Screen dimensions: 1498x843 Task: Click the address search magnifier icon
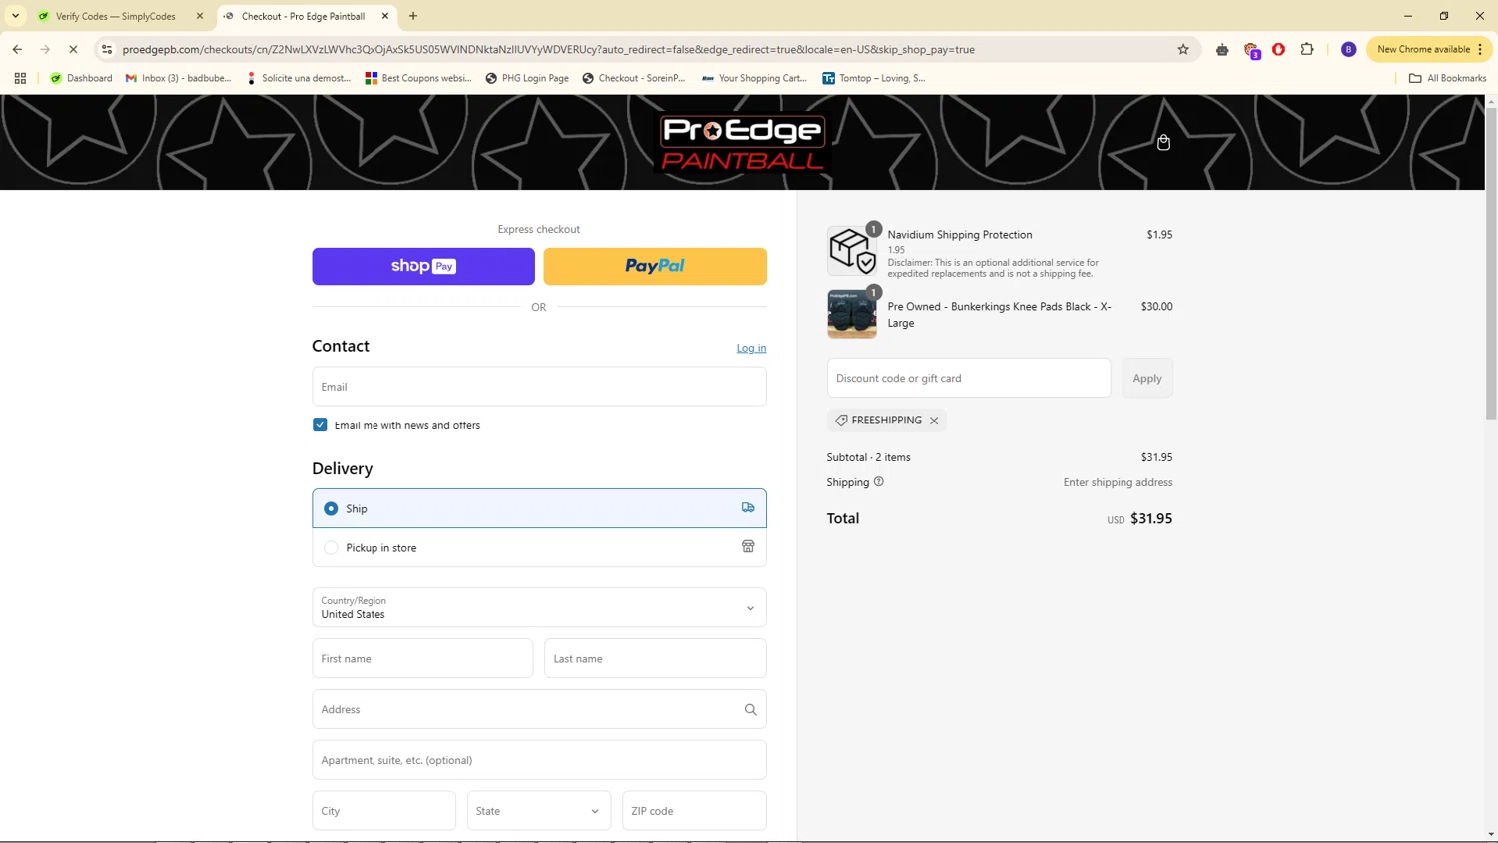750,709
